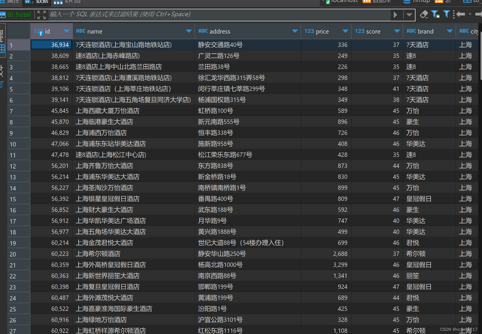Viewport: 482px width, 334px height.
Task: Open the price column filter dropdown
Action: 345,31
